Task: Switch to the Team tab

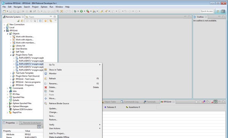Action: click(x=30, y=17)
